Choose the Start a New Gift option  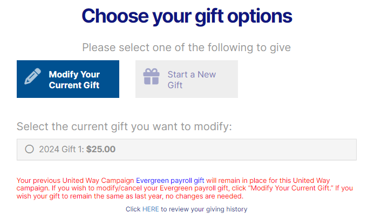pos(186,79)
